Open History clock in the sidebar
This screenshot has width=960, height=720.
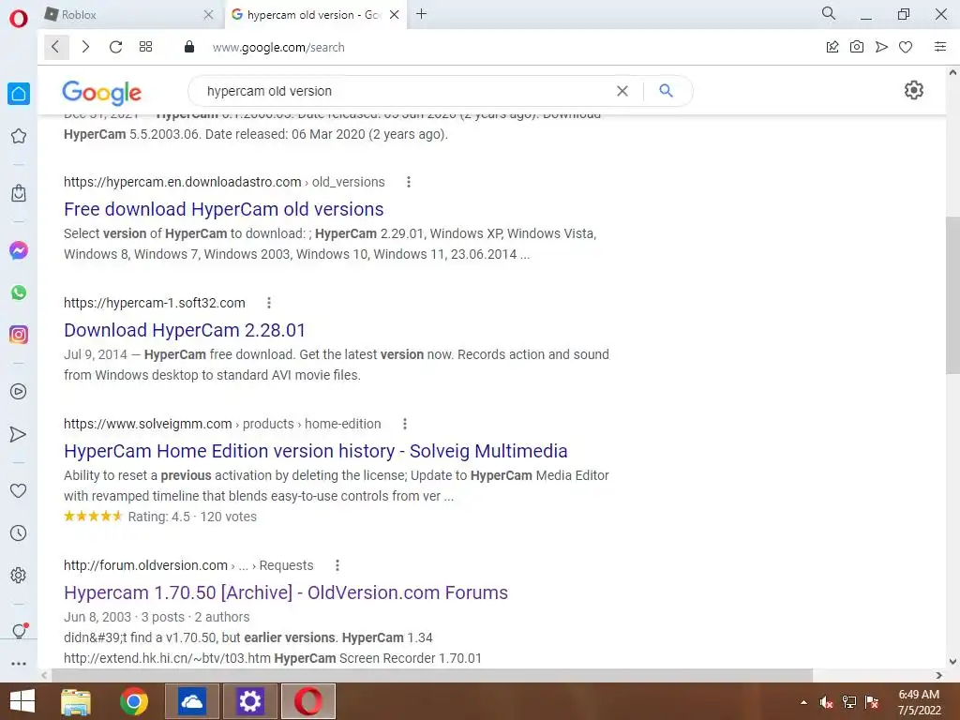coord(19,533)
